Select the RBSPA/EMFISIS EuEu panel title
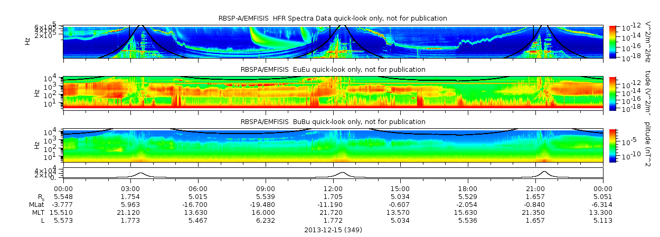The width and height of the screenshot is (660, 237). [x=333, y=70]
